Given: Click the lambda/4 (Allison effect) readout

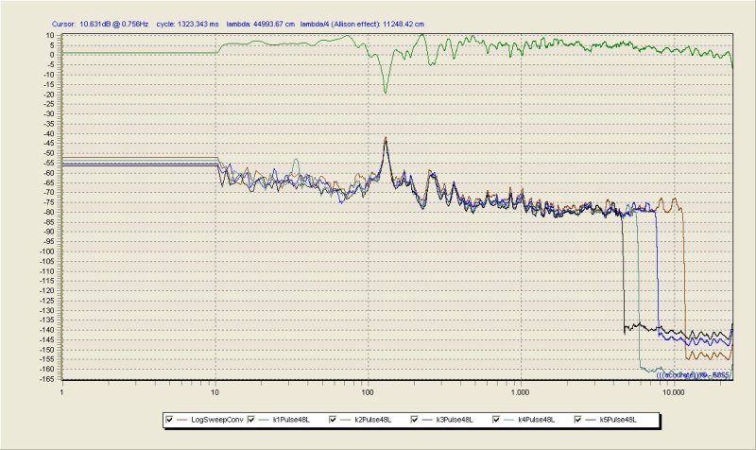Looking at the screenshot, I should [362, 24].
